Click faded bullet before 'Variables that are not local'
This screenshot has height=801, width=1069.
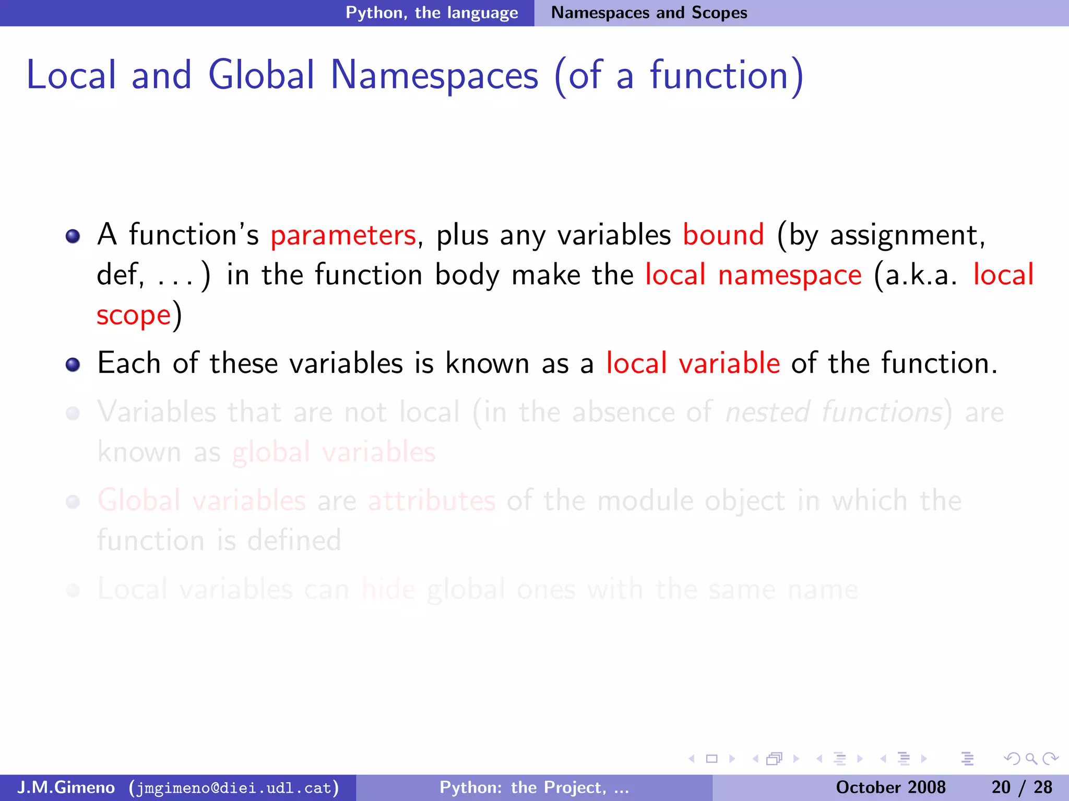click(x=73, y=414)
